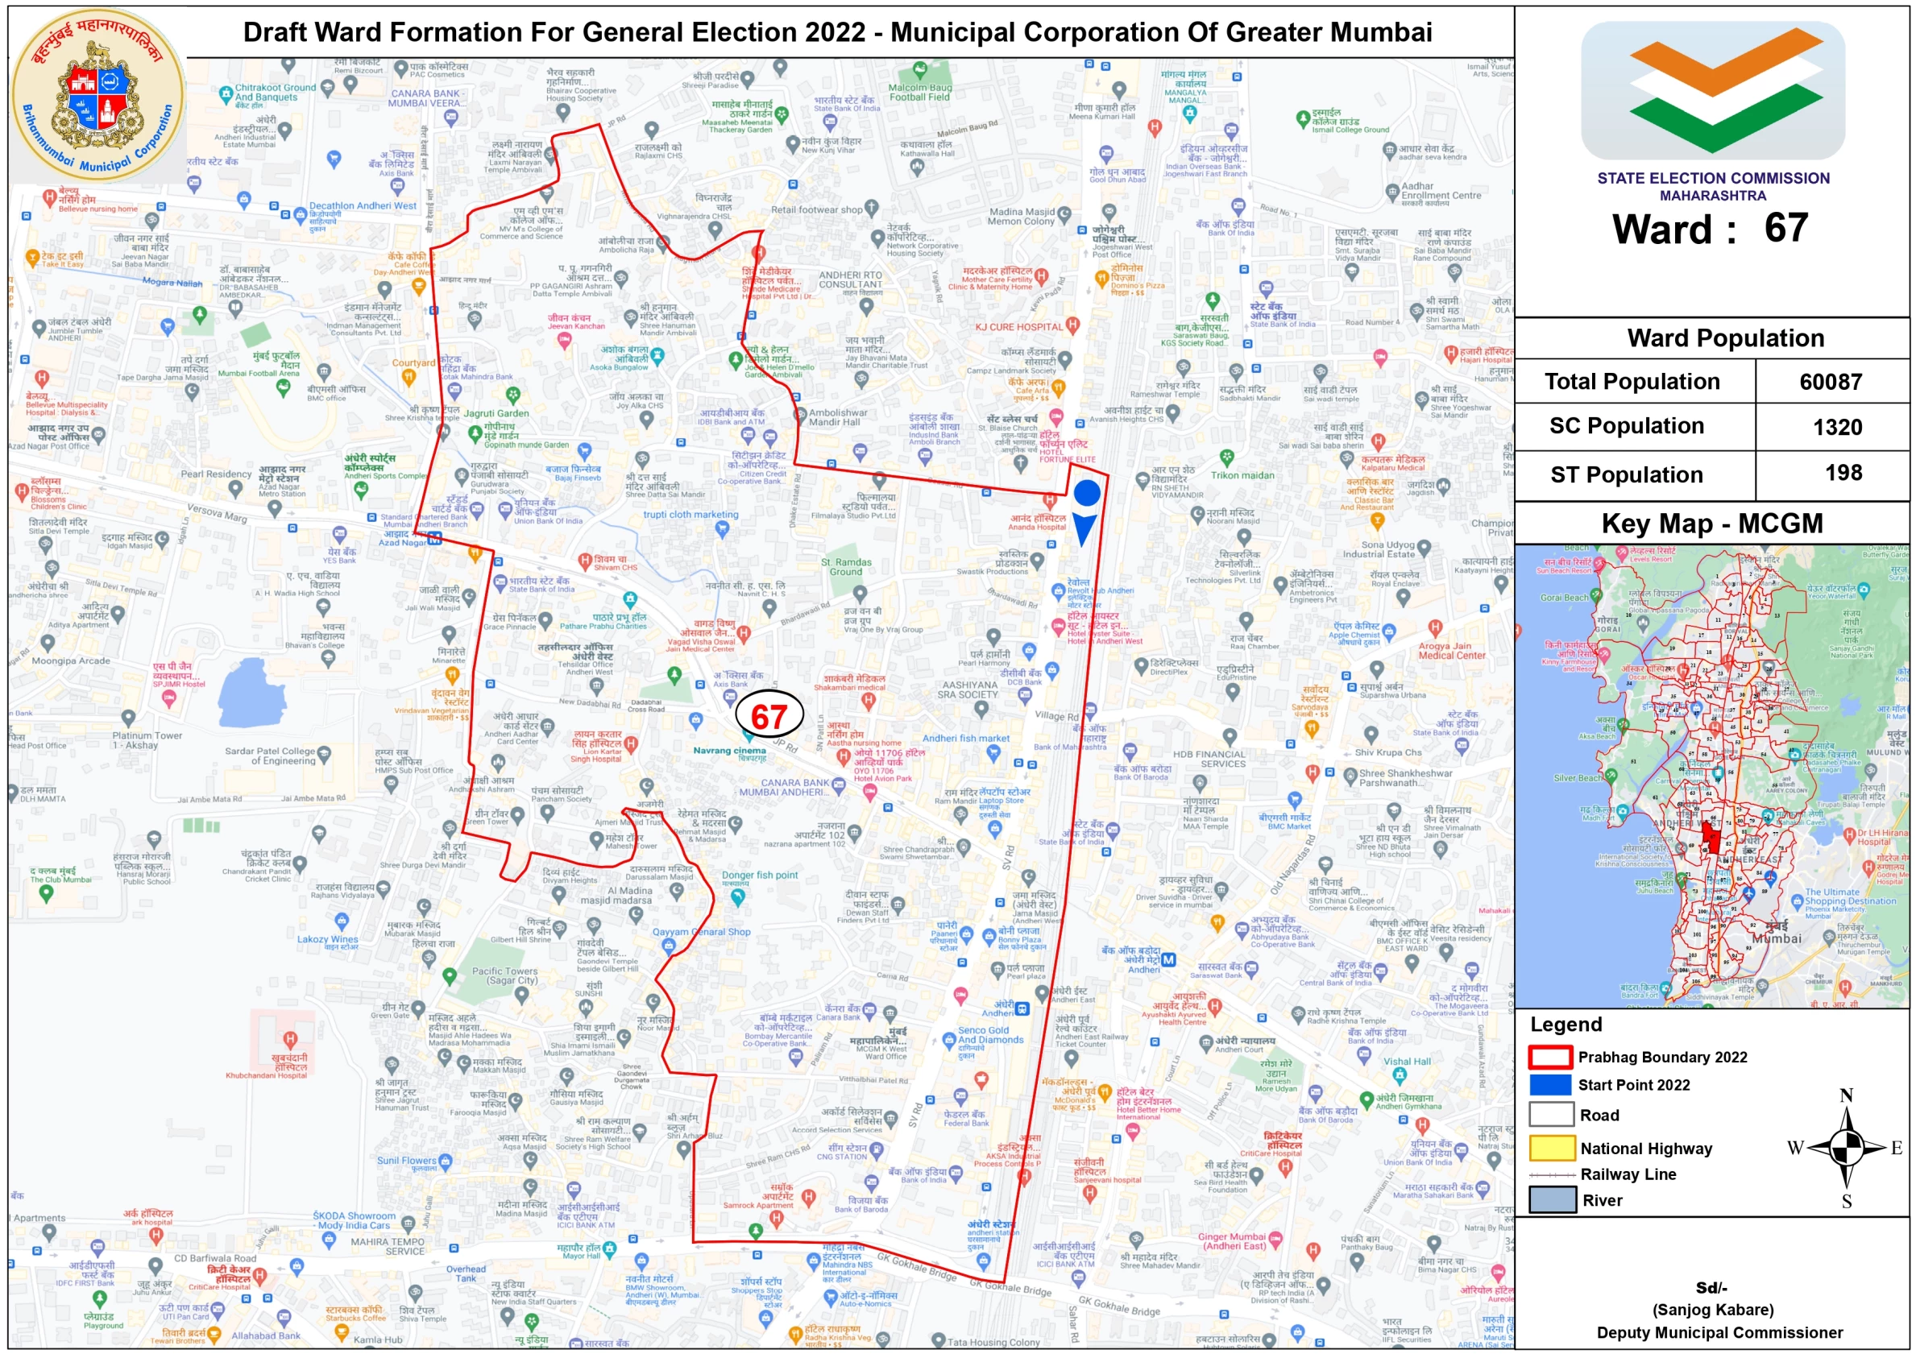Image resolution: width=1916 pixels, height=1354 pixels.
Task: Click the Total Population value 60087
Action: [x=1831, y=382]
